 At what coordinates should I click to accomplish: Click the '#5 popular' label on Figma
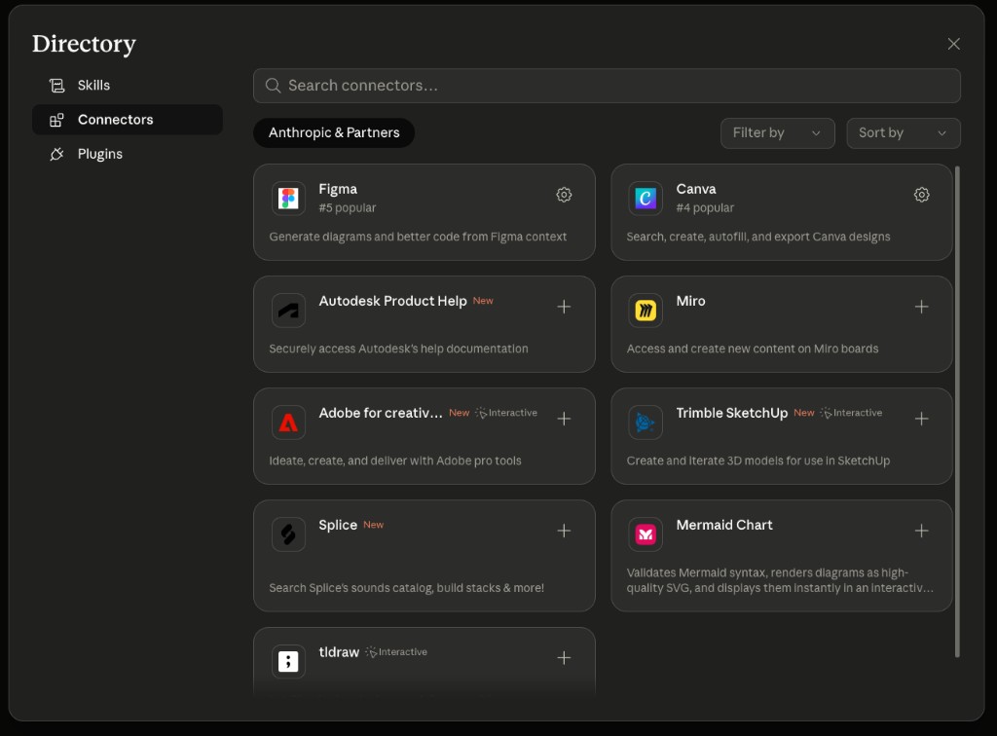[x=348, y=207]
